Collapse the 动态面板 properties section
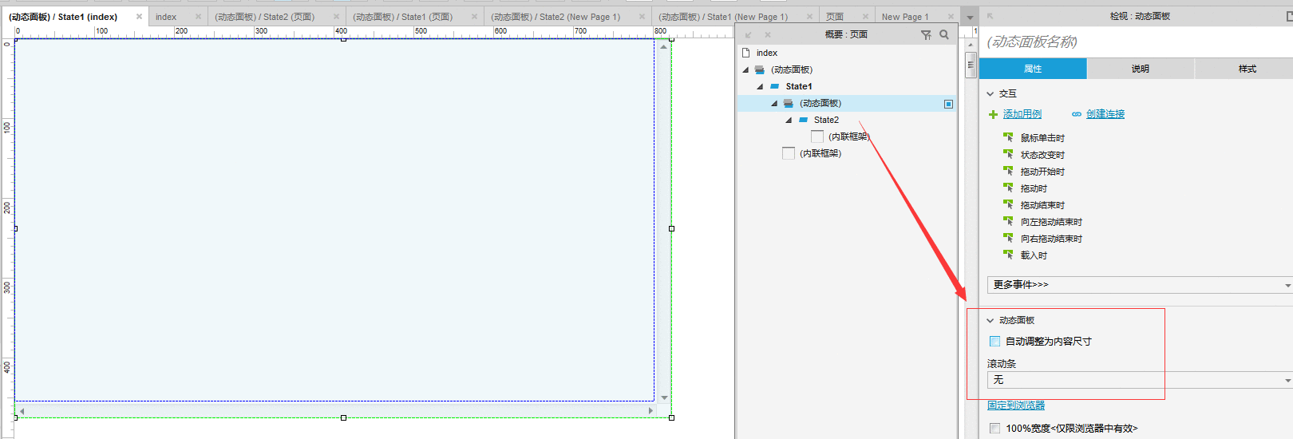1293x439 pixels. pos(991,320)
